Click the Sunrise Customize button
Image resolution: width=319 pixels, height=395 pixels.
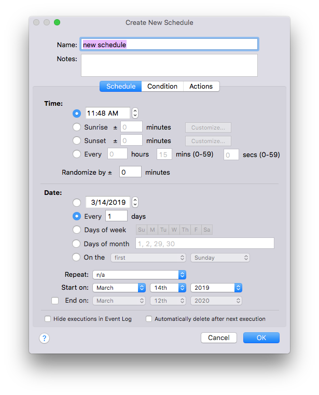tap(208, 128)
